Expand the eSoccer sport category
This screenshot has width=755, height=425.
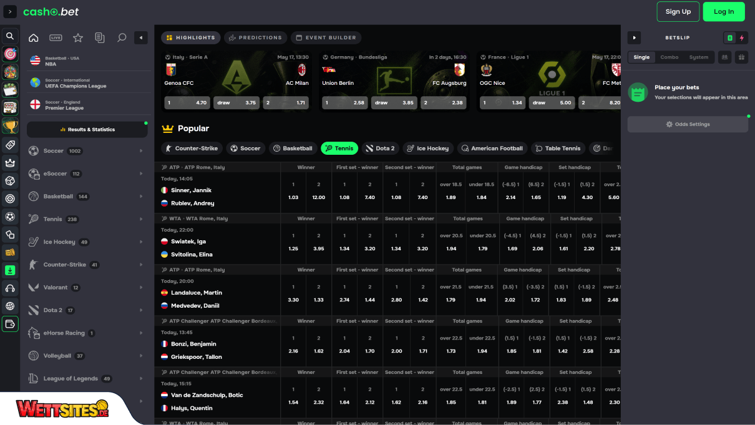coord(87,173)
